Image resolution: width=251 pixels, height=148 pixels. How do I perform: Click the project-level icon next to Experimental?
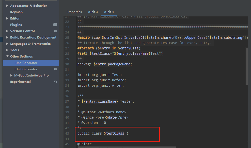(x=55, y=82)
